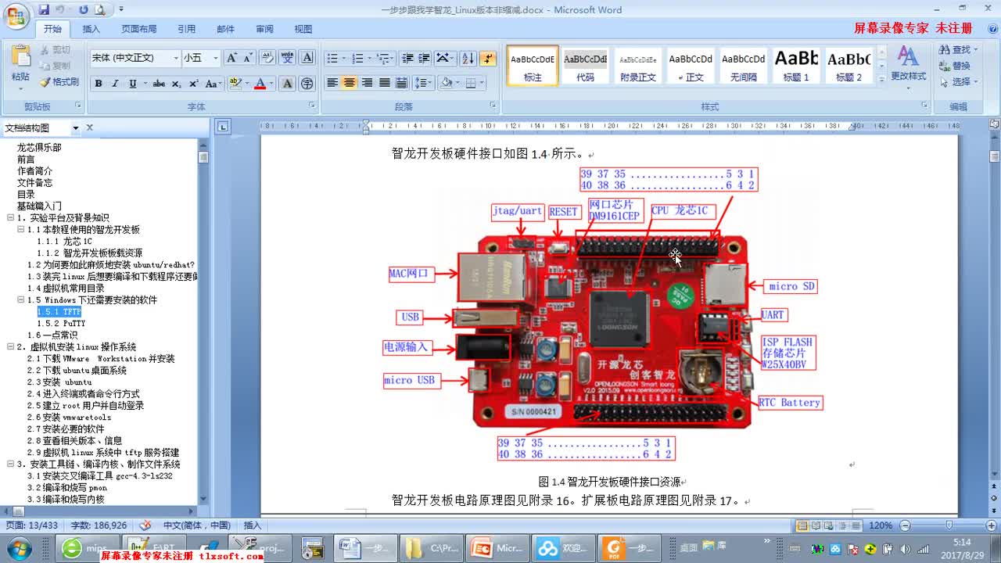Click the Replace (替换) button
Screen dimensions: 1001x563
coord(954,66)
